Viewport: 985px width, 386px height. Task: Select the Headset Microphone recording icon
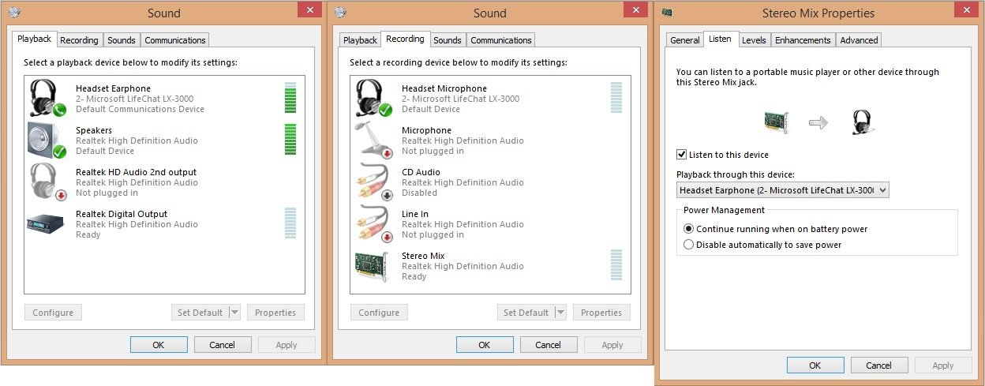click(372, 99)
